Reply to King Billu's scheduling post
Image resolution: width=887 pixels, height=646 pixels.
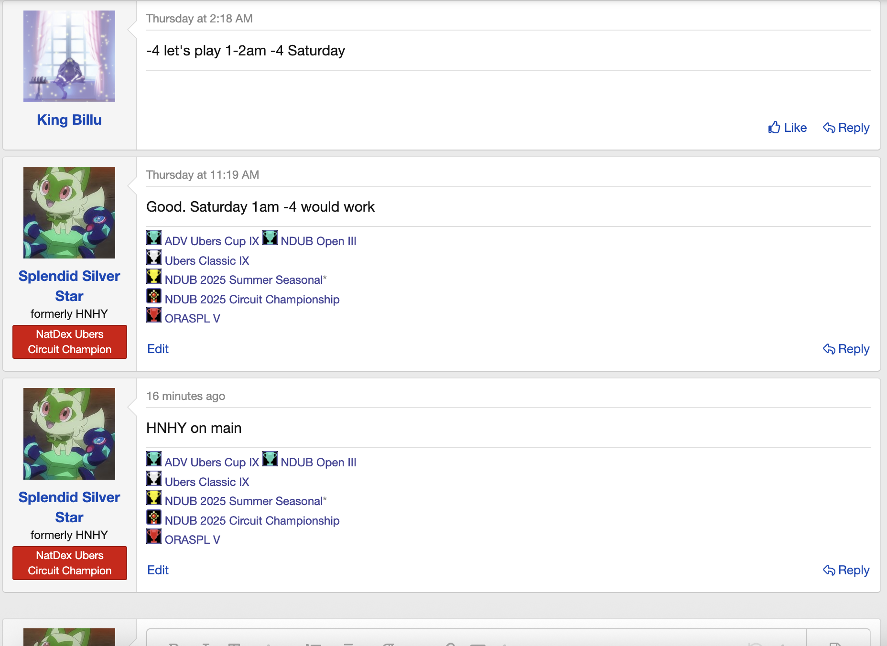(x=846, y=128)
